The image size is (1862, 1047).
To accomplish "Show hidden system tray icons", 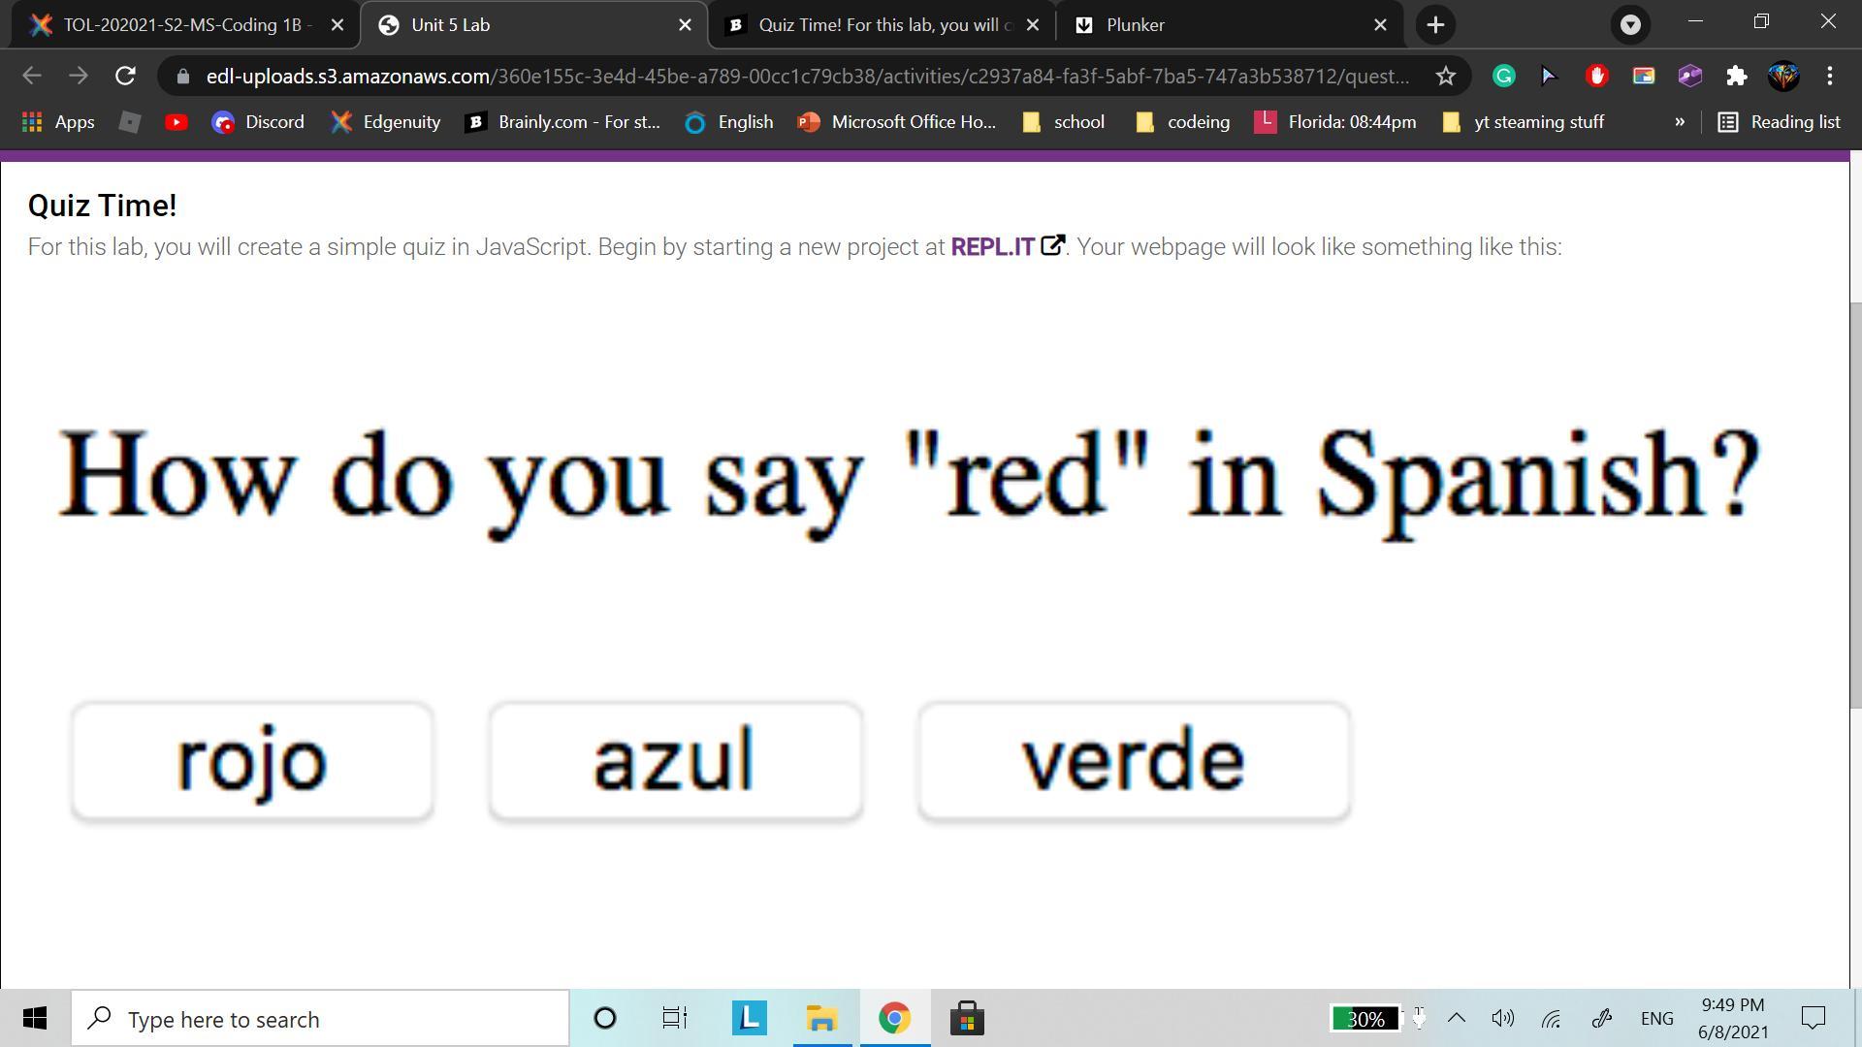I will 1456,1018.
